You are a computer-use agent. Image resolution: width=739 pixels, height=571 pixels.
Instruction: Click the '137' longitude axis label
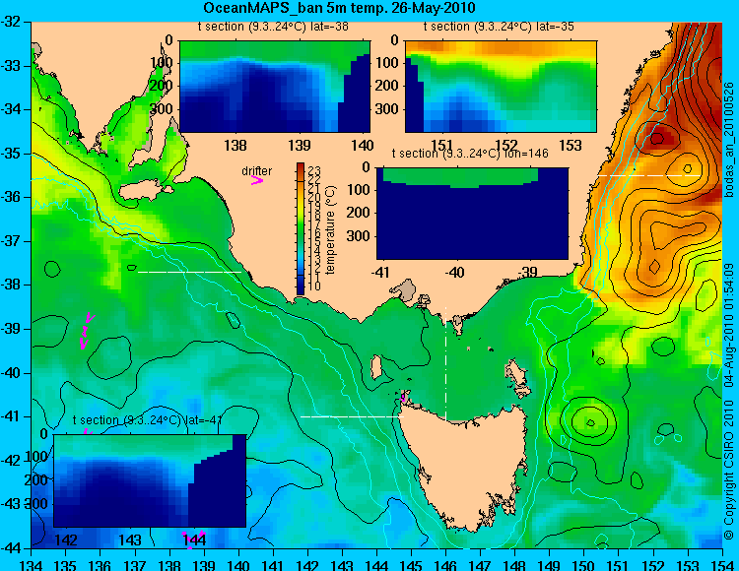coord(135,564)
